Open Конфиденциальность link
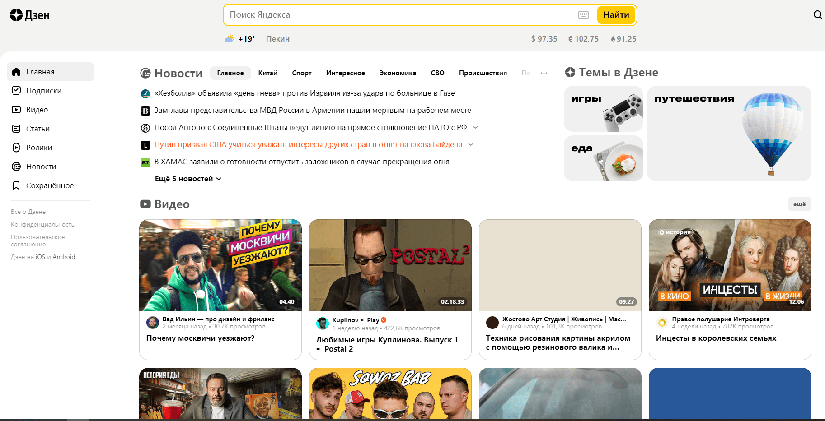825x421 pixels. [x=42, y=224]
